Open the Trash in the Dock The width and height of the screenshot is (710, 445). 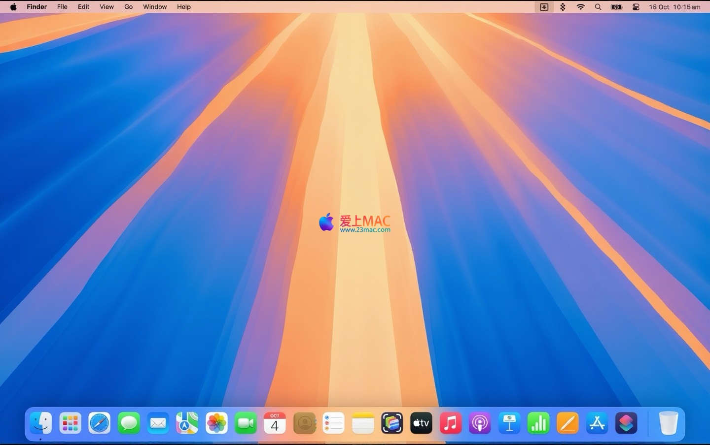pos(668,423)
